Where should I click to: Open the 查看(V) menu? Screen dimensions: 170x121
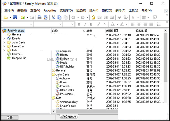[x=35, y=11]
